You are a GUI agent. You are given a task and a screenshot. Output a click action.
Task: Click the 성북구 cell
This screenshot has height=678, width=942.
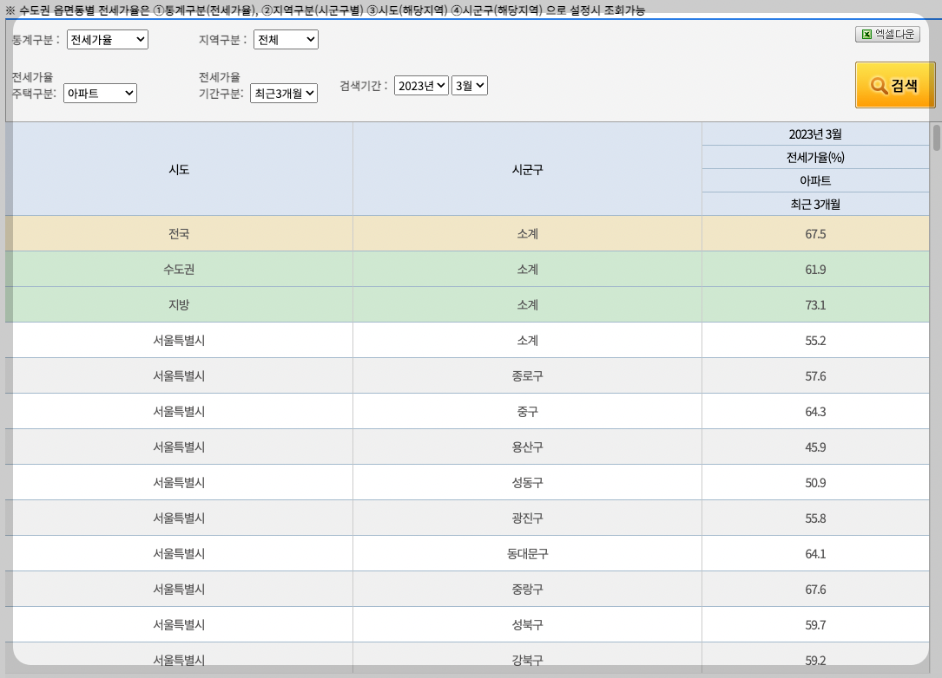[527, 624]
